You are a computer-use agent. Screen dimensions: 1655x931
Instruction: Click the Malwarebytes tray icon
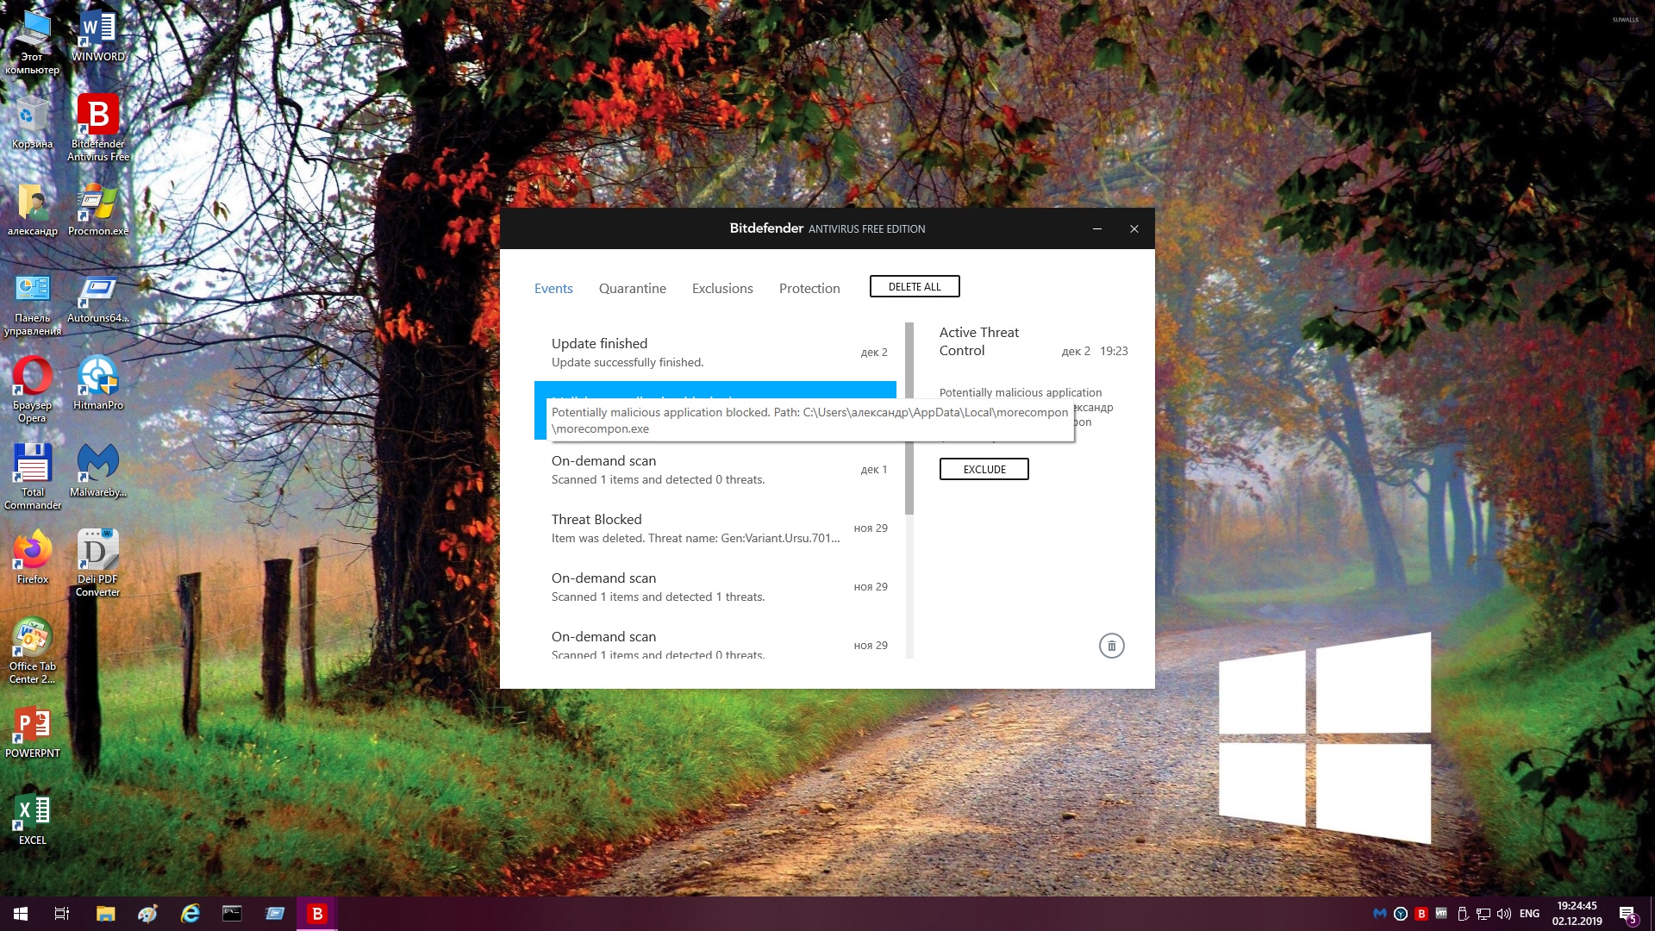tap(1379, 914)
